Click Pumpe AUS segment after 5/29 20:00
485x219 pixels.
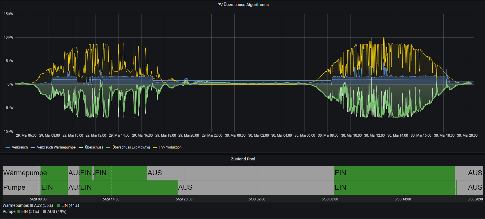click(256, 187)
